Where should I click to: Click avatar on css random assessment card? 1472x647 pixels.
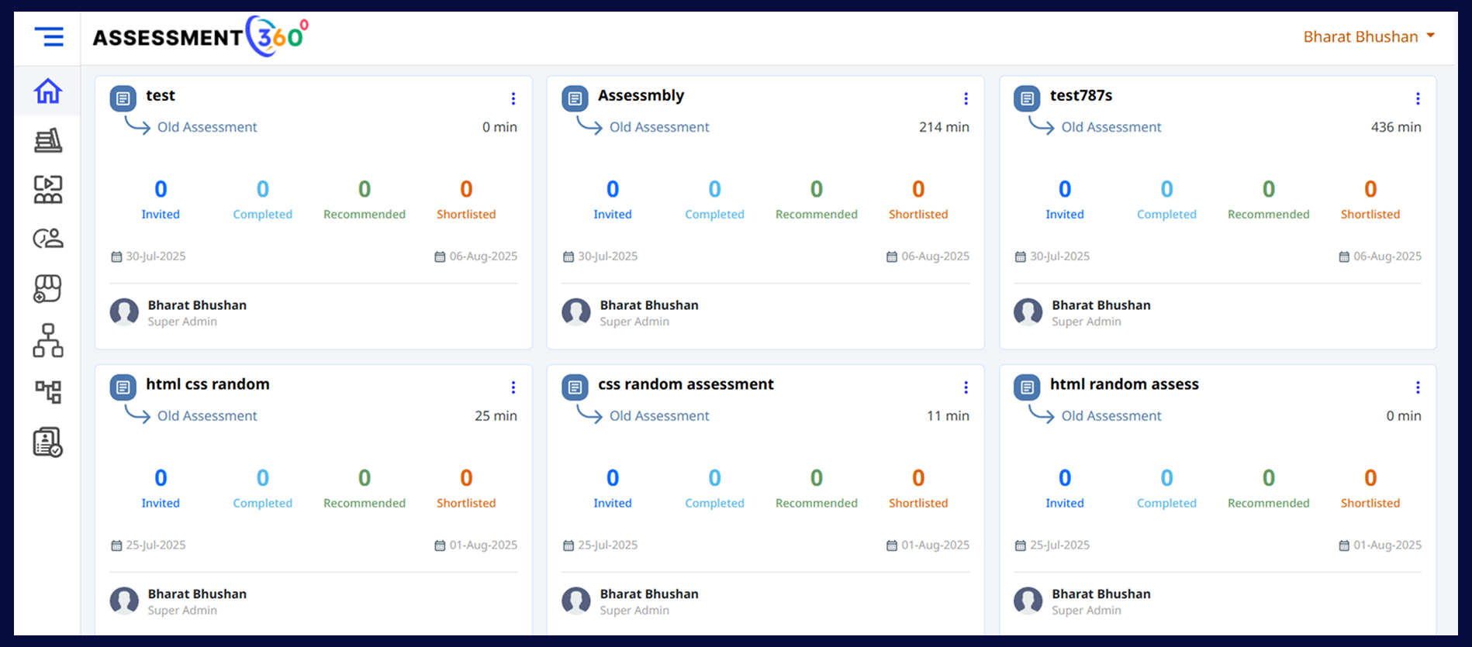pyautogui.click(x=576, y=601)
